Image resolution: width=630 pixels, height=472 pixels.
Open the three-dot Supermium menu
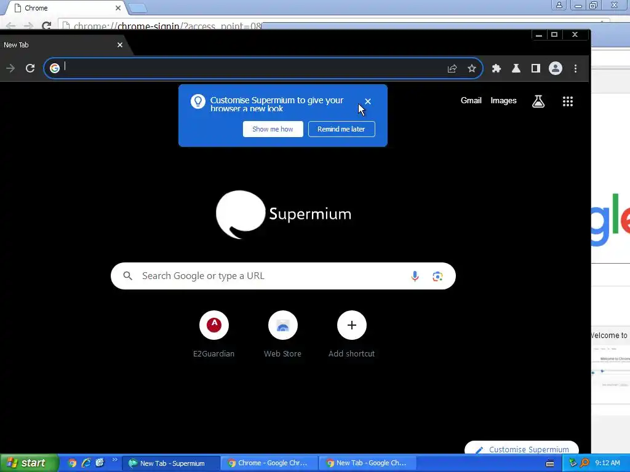575,68
